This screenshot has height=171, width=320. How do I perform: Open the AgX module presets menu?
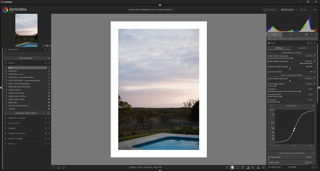click(314, 43)
